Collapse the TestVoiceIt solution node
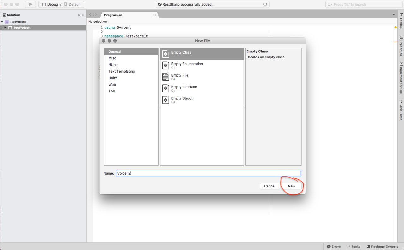 (2, 22)
